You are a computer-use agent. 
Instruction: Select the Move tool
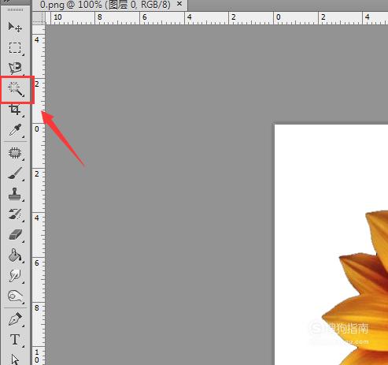(x=15, y=27)
